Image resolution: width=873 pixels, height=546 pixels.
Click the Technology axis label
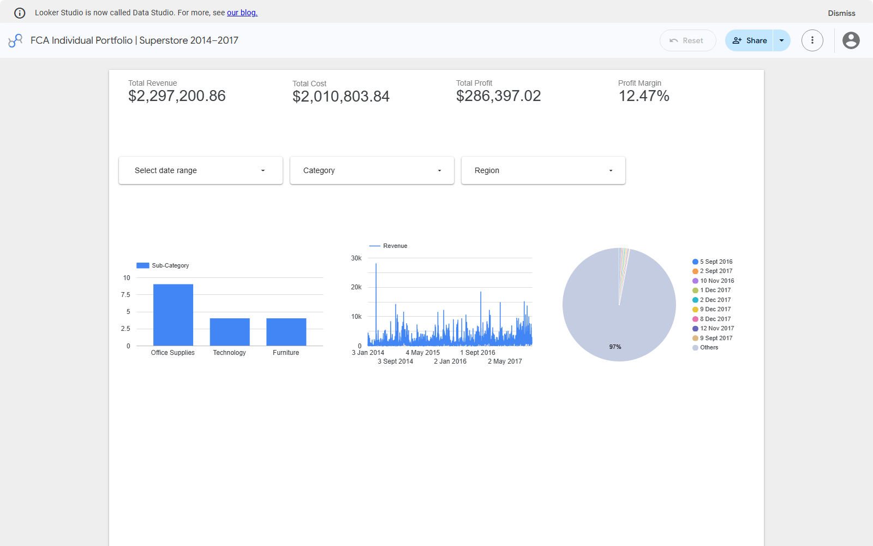[x=230, y=353]
